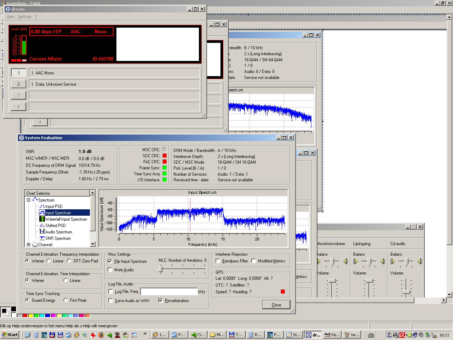Click the Microfoonvolume balance right speaker icon
Viewport: 453px width, 340px height.
pyautogui.click(x=345, y=262)
